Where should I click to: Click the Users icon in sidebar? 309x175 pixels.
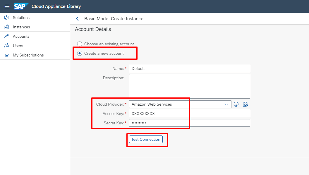(x=6, y=46)
